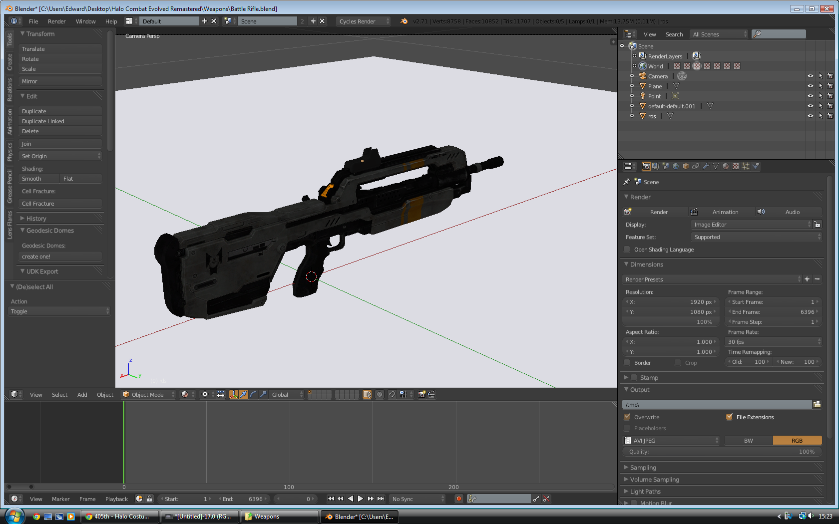Open the World properties tab (globe icon)
This screenshot has height=524, width=839.
pyautogui.click(x=676, y=166)
